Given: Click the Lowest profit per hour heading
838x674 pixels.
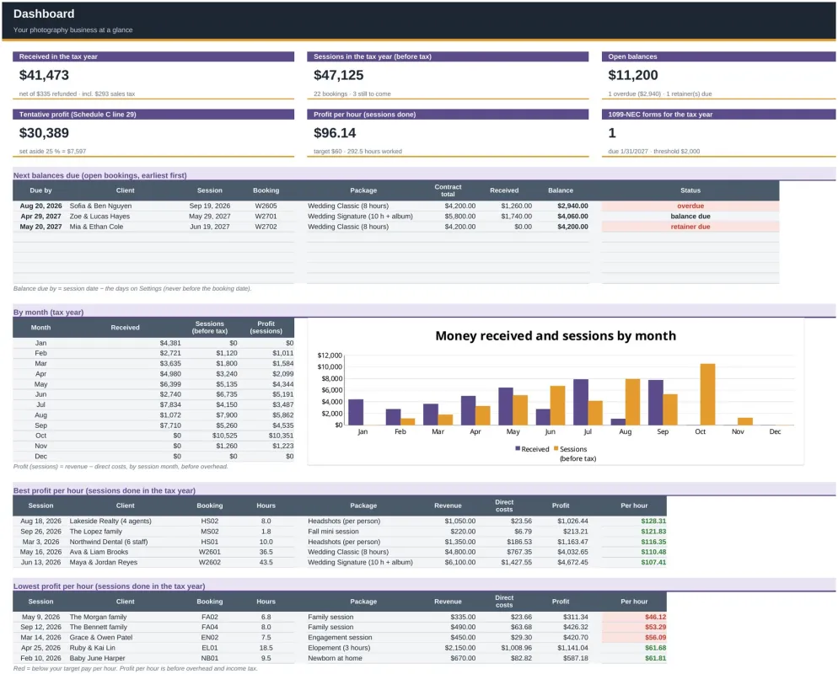Looking at the screenshot, I should click(x=109, y=586).
